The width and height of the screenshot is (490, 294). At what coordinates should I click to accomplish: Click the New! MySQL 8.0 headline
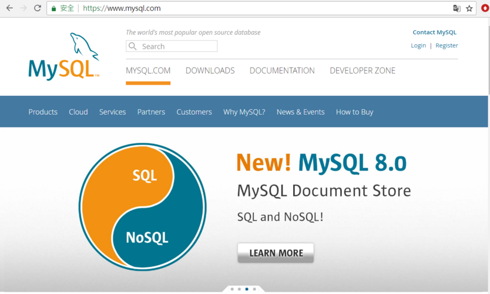pos(321,163)
